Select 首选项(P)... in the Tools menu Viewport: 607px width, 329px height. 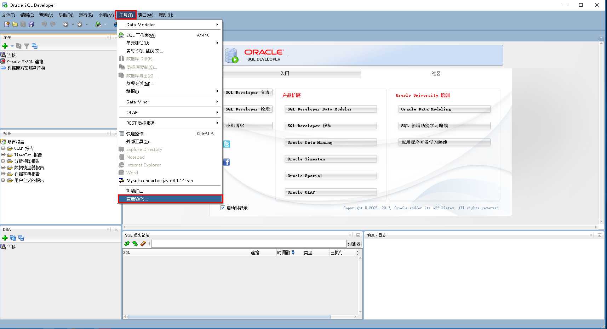tap(170, 199)
